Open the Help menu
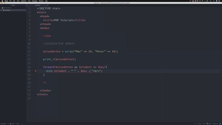This screenshot has height=125, width=222. pos(46,1)
